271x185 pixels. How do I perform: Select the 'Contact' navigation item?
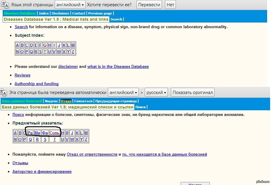pyautogui.click(x=79, y=13)
